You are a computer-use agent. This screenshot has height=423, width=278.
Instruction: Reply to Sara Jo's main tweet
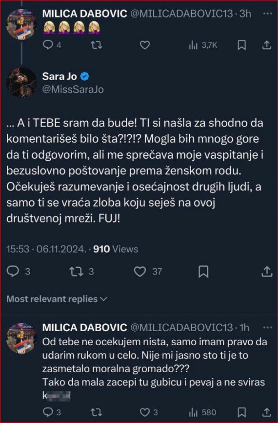13,271
